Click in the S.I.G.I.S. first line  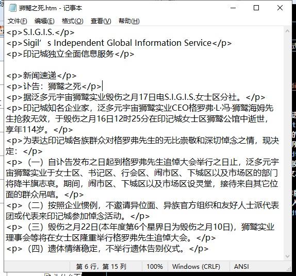pyautogui.click(x=40, y=32)
